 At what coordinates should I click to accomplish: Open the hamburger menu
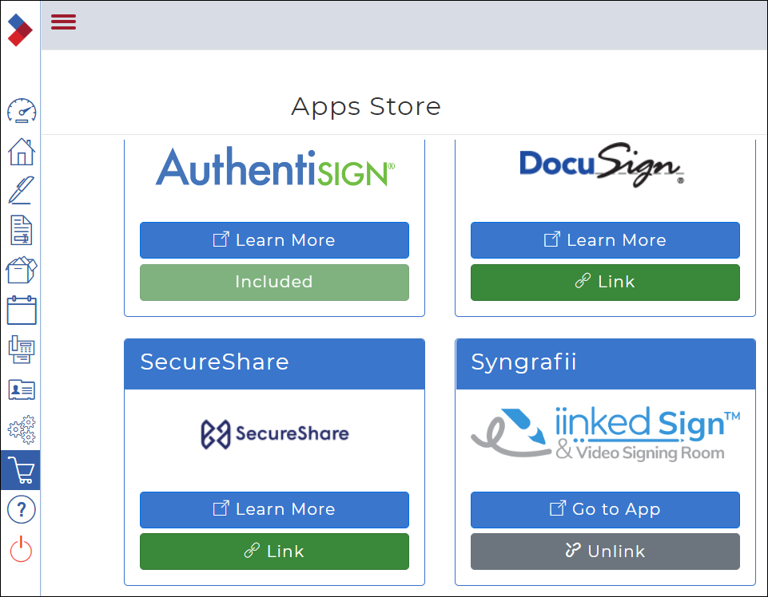(63, 22)
